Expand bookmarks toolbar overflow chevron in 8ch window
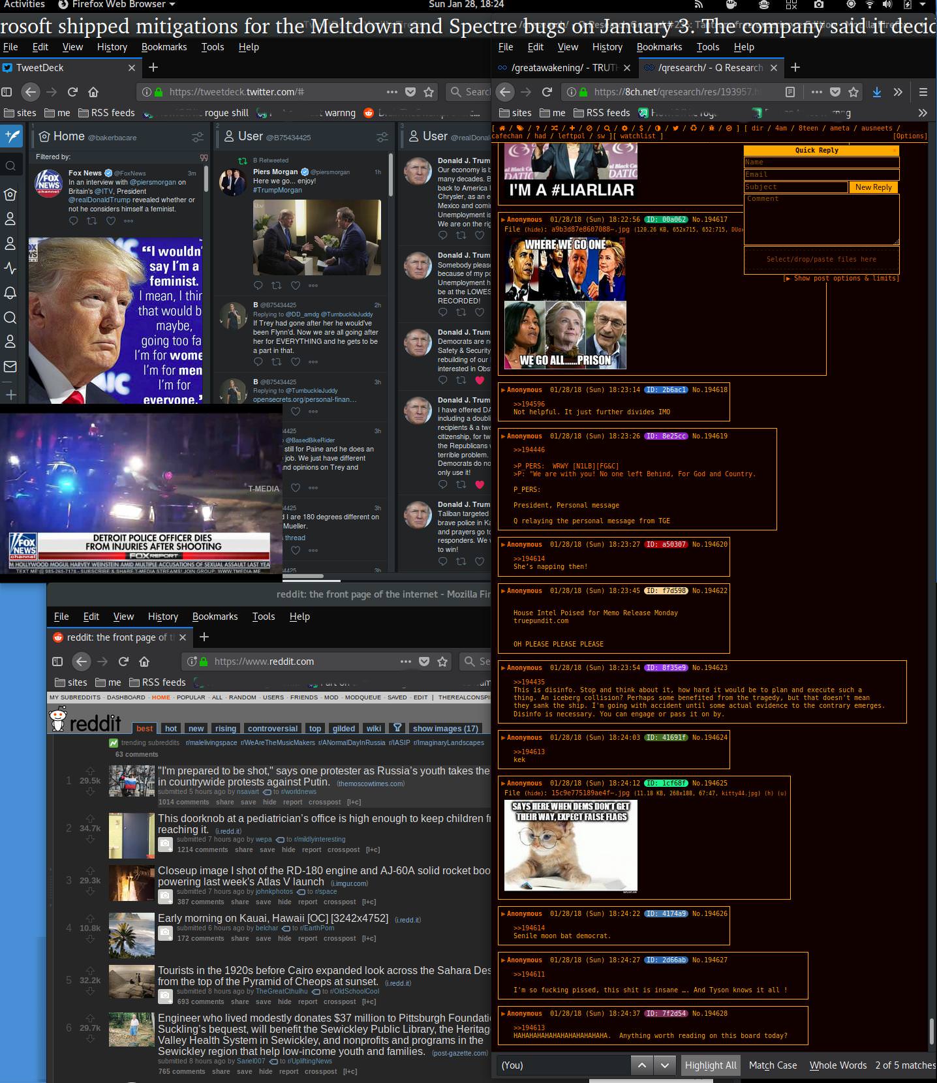Screen dimensions: 937x1083 (x=922, y=113)
